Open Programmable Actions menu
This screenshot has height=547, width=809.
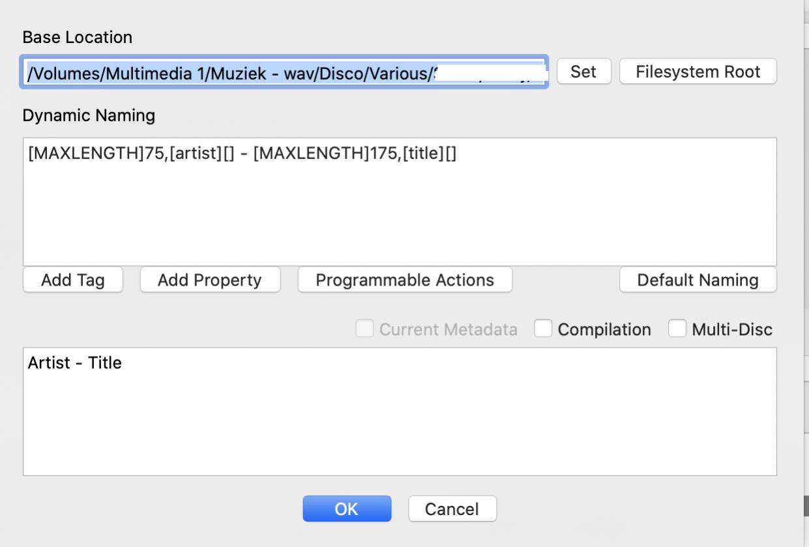point(404,280)
